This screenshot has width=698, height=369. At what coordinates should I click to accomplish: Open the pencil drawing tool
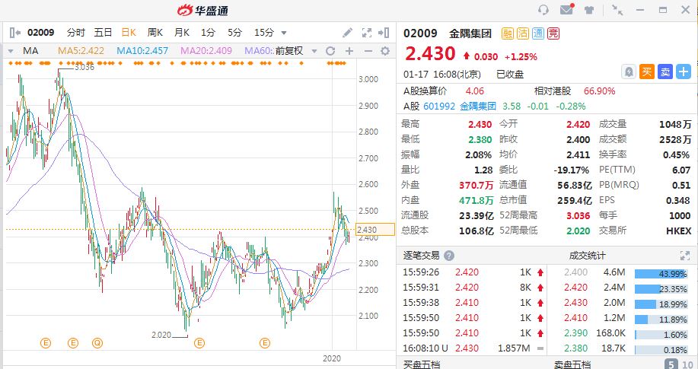pyautogui.click(x=347, y=33)
